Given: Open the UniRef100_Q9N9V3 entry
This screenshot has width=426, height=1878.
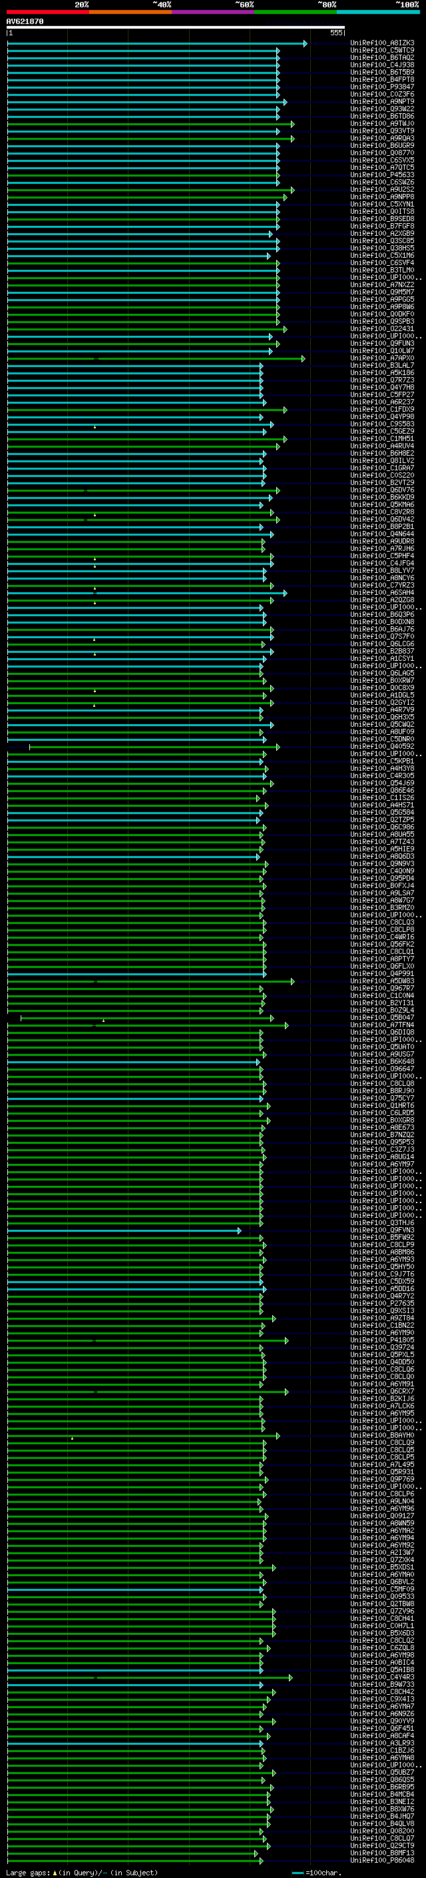Looking at the screenshot, I should [x=382, y=864].
